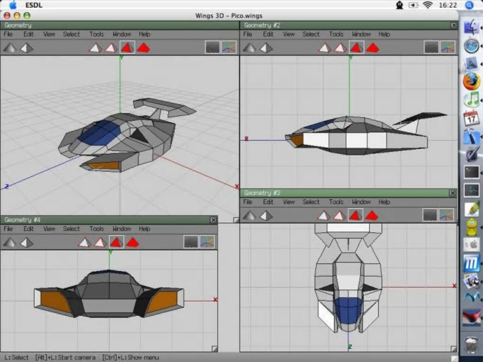Select vertex mode in Geometry #2 toolbar
Screen dimensions: 483x362
coord(324,48)
